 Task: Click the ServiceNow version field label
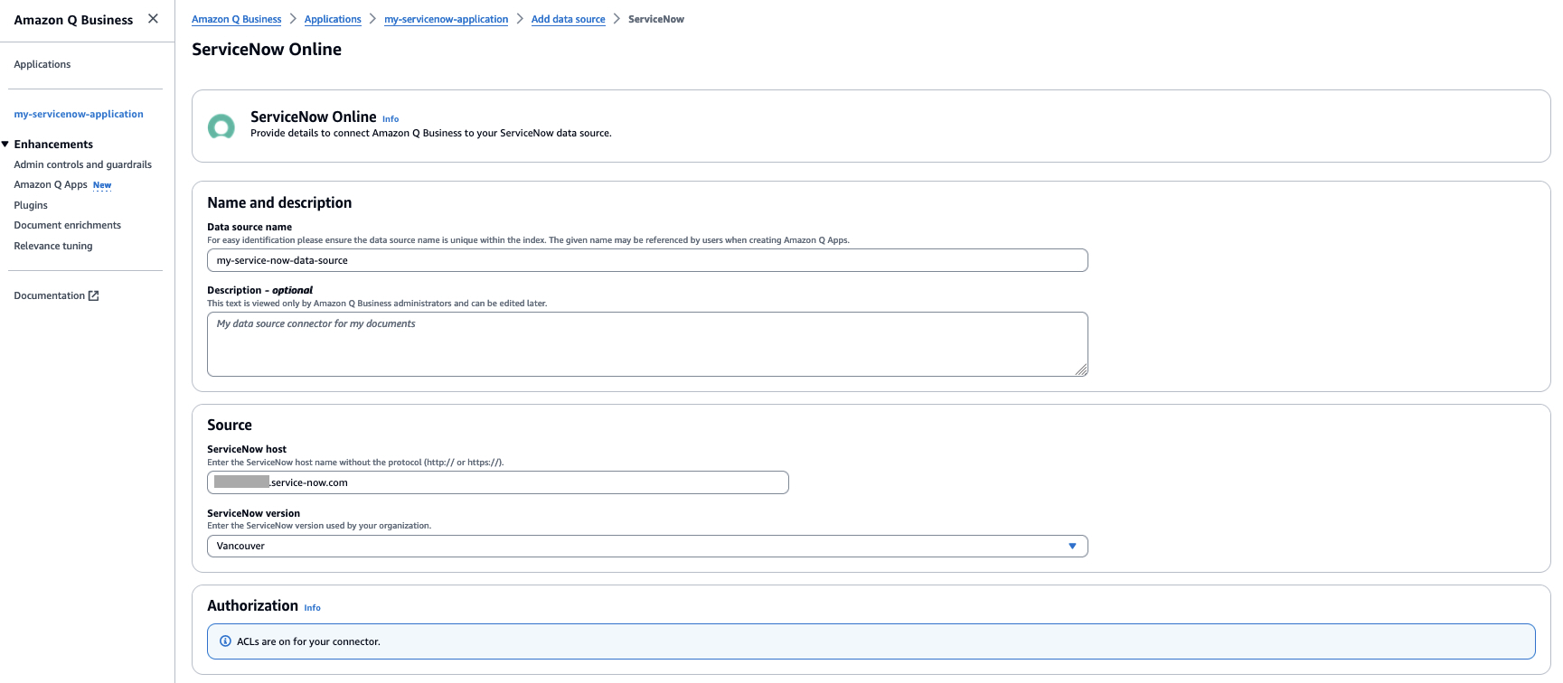tap(253, 513)
